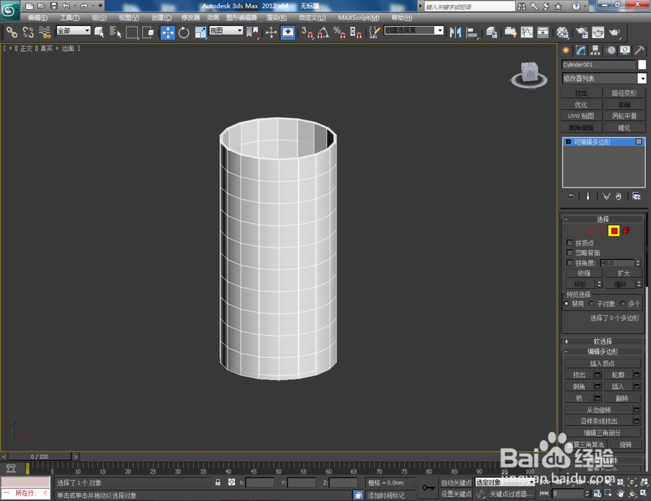Activate Select Object tool
The height and width of the screenshot is (501, 651).
(x=99, y=32)
